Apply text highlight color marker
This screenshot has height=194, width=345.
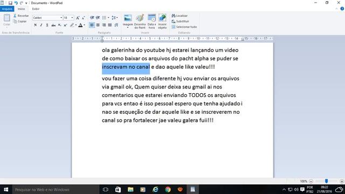click(x=72, y=25)
